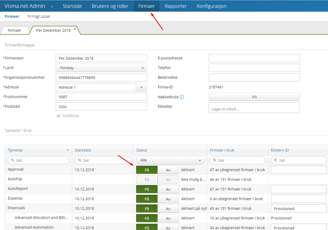Select the AutoPay service row name
Image resolution: width=328 pixels, height=230 pixels.
(15, 179)
